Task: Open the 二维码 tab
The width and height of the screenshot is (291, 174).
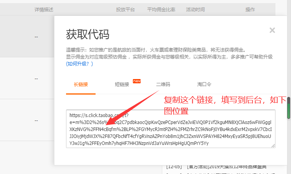Action: click(x=163, y=84)
